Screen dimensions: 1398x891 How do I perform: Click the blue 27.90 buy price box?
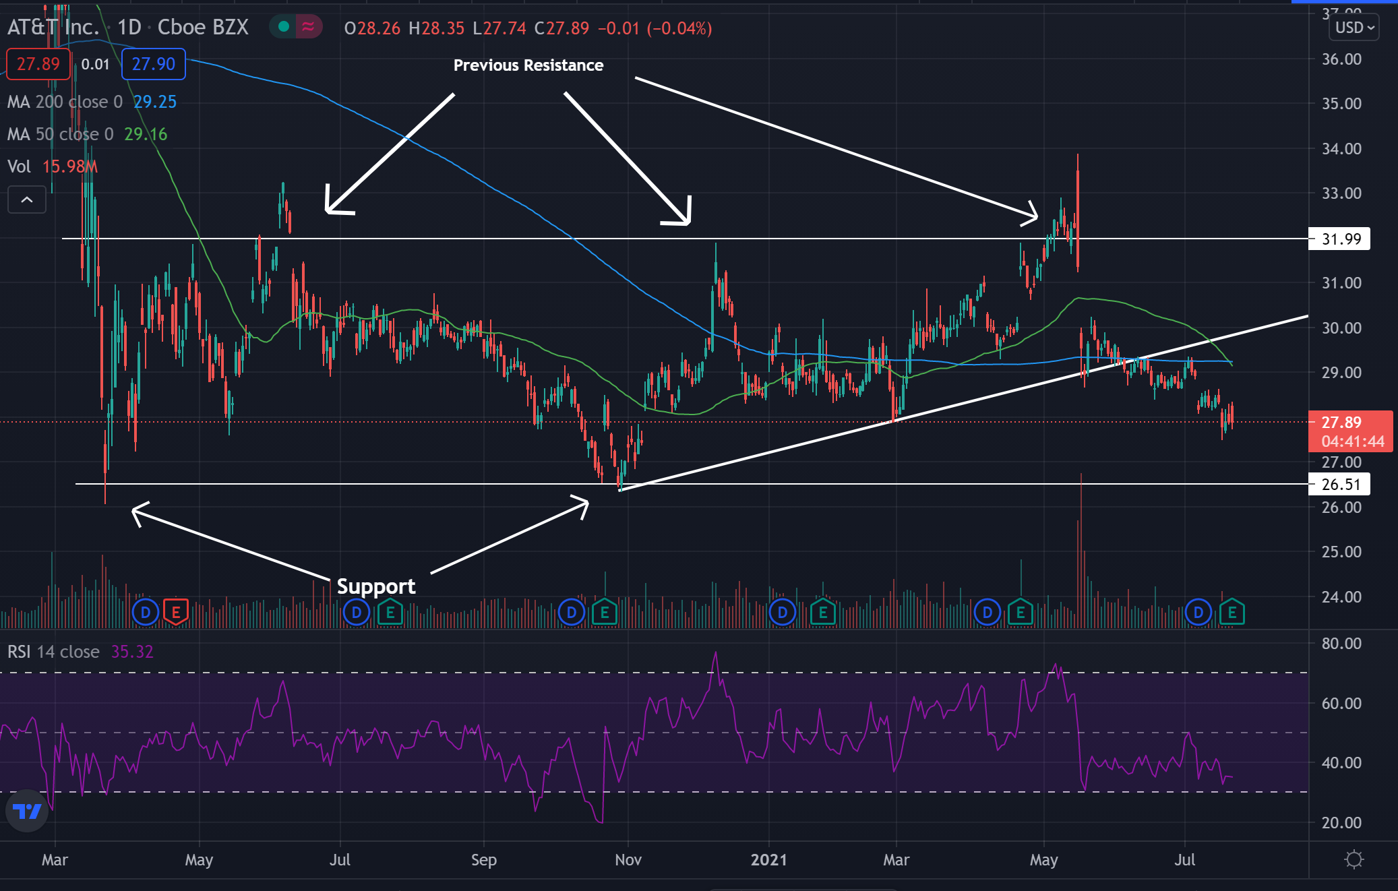pos(154,64)
